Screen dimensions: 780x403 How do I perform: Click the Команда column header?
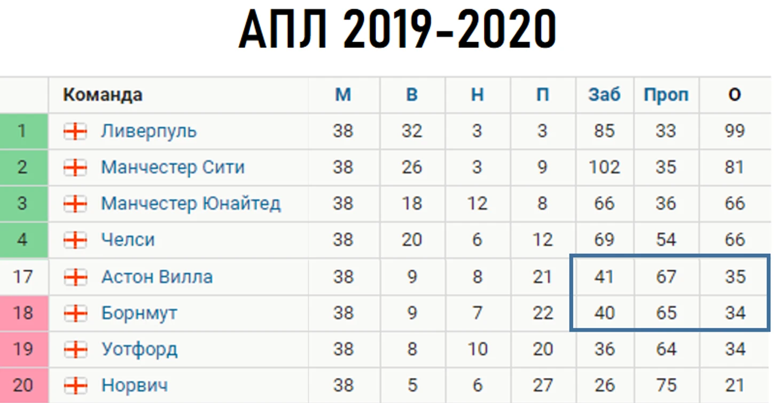[103, 95]
